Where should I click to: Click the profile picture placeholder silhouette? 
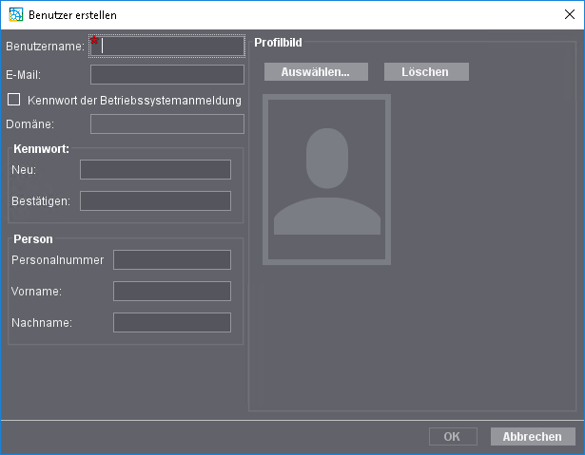click(x=327, y=180)
